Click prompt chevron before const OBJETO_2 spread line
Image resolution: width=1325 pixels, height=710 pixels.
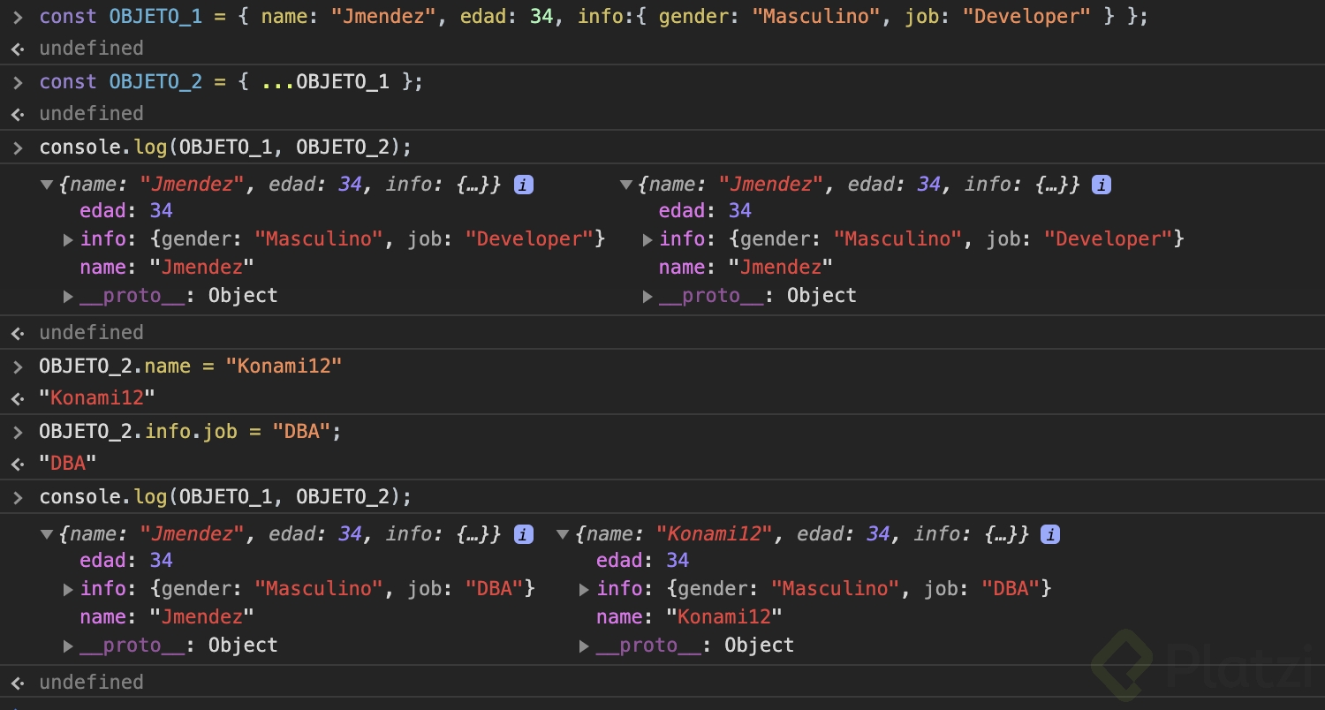[18, 81]
